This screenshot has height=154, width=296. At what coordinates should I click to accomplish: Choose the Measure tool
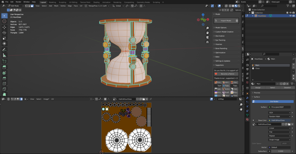(4, 55)
